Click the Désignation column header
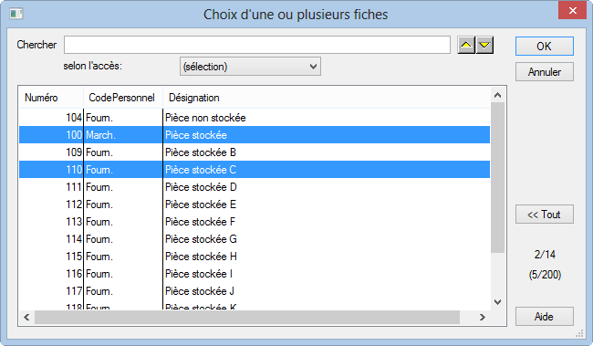The height and width of the screenshot is (346, 593). (327, 98)
